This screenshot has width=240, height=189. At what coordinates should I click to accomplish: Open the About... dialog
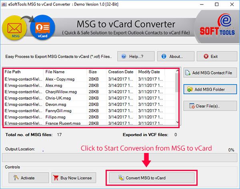[176, 56]
